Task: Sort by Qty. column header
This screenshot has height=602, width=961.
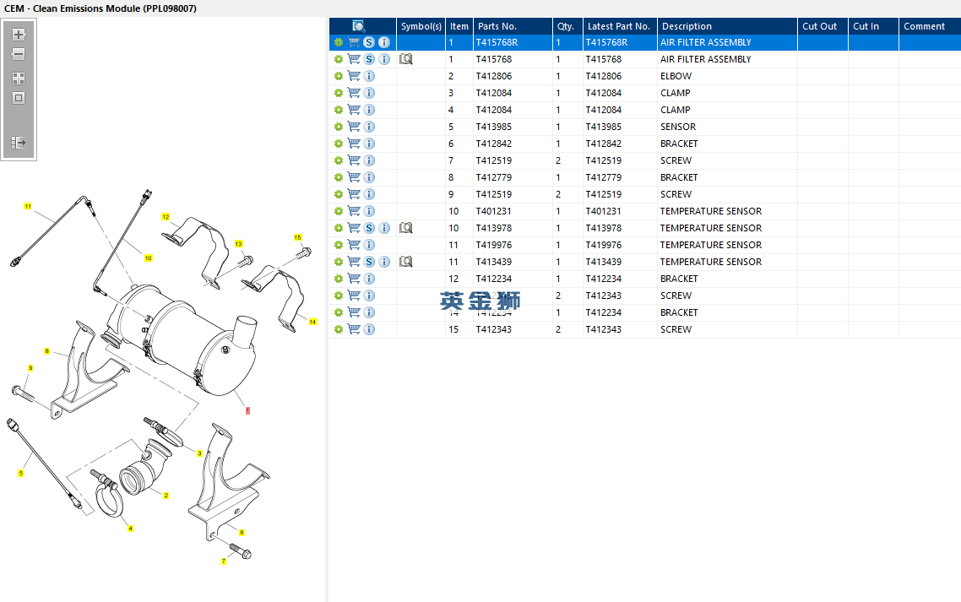Action: click(567, 25)
